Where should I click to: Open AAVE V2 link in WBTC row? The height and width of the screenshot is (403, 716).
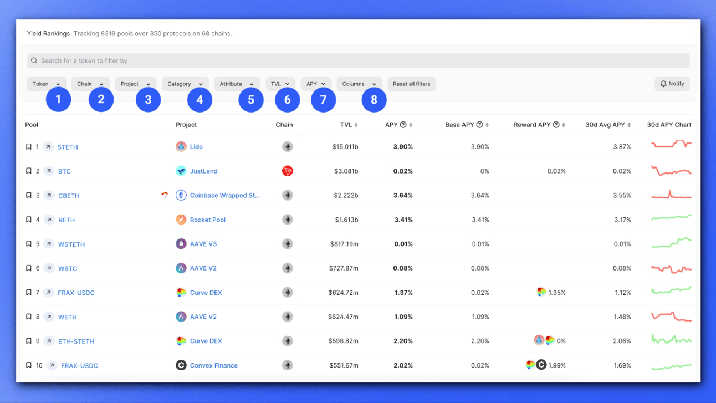[x=203, y=268]
